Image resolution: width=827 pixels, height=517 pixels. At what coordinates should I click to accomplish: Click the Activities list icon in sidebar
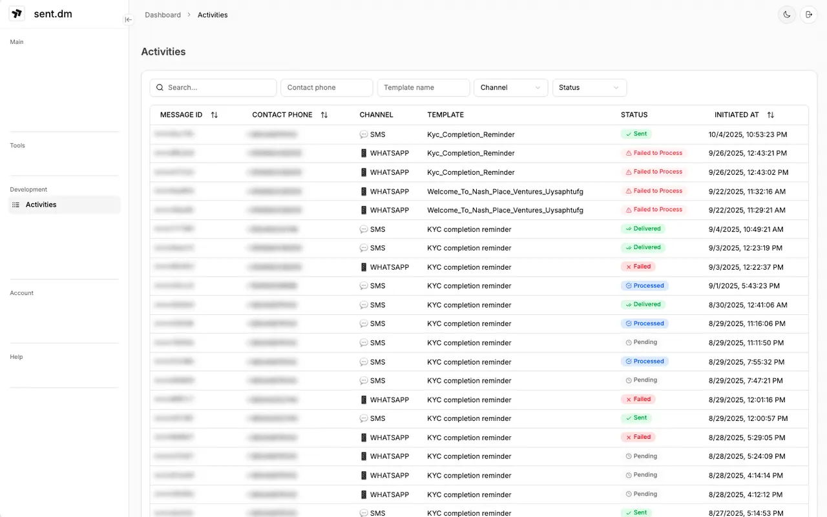pyautogui.click(x=16, y=205)
